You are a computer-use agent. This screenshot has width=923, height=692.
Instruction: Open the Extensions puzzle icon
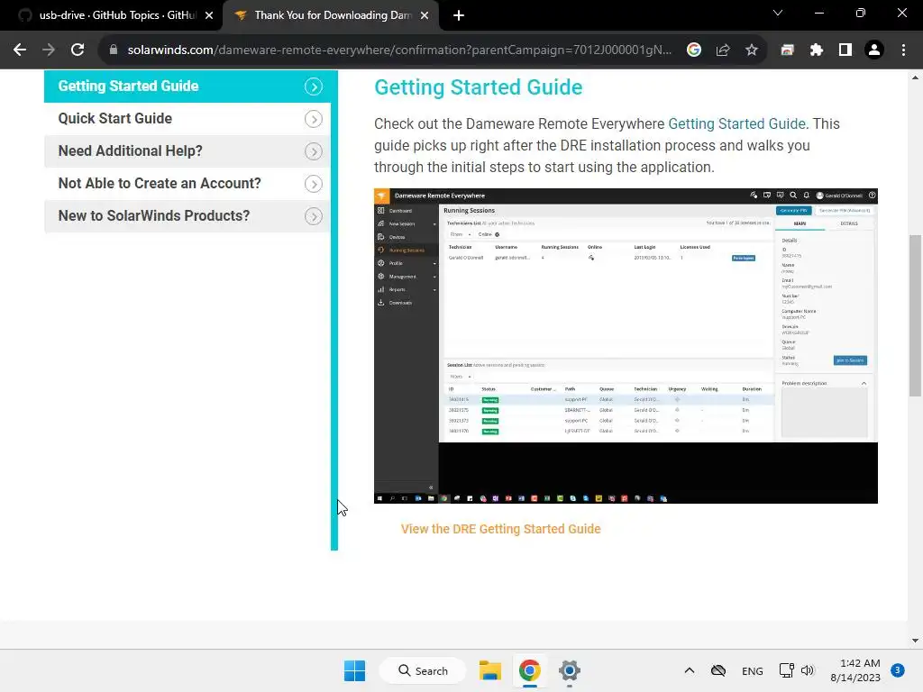point(817,50)
